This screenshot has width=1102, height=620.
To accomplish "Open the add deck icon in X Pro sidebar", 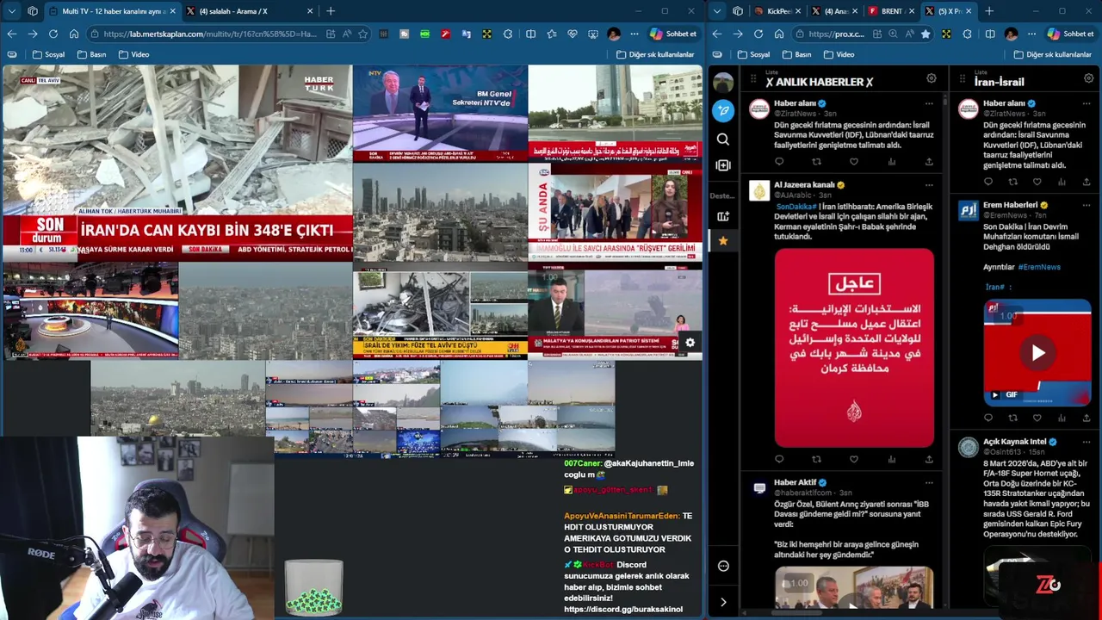I will pyautogui.click(x=723, y=216).
